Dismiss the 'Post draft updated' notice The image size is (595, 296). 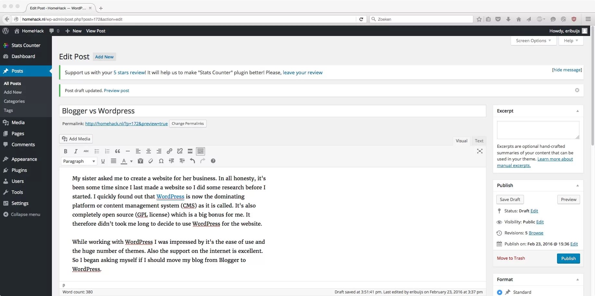click(x=577, y=90)
